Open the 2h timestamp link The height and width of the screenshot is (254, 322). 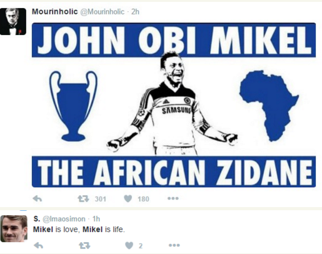(x=135, y=12)
